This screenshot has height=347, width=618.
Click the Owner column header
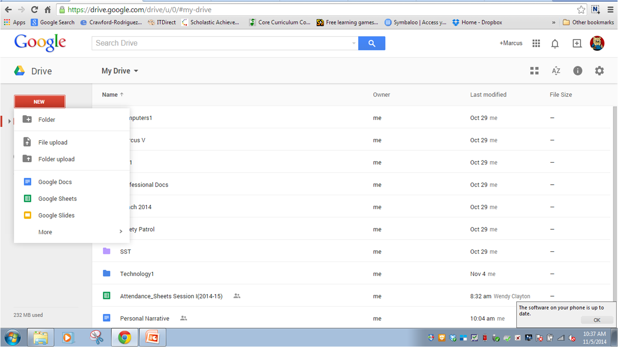pos(382,95)
